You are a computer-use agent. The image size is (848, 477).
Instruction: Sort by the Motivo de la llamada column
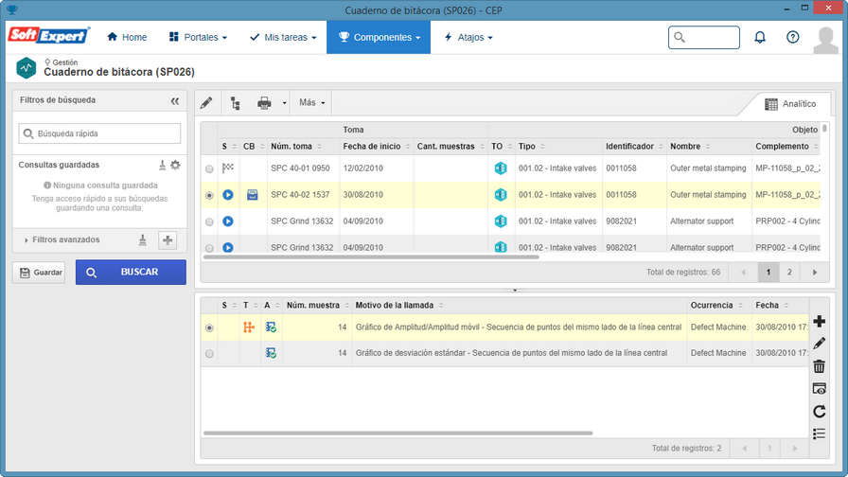click(x=399, y=306)
